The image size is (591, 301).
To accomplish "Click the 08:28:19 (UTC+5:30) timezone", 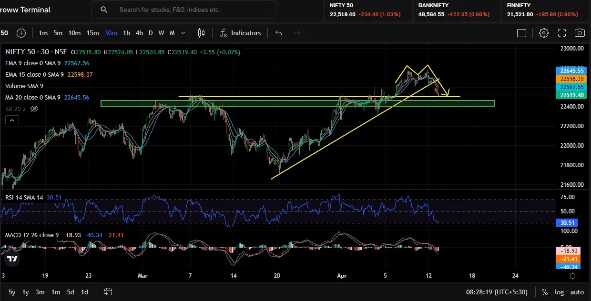I will tap(497, 292).
